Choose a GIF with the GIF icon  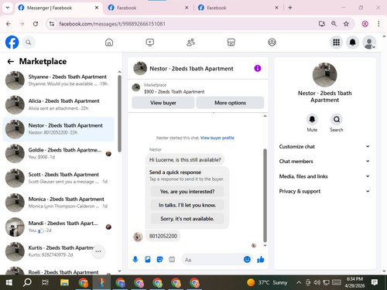(172, 259)
